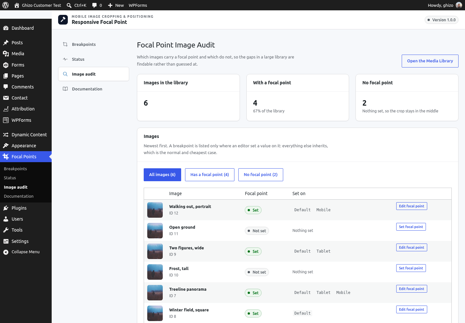The height and width of the screenshot is (323, 465).
Task: Click the user avatar next to Howdy, ghizo
Action: click(459, 5)
